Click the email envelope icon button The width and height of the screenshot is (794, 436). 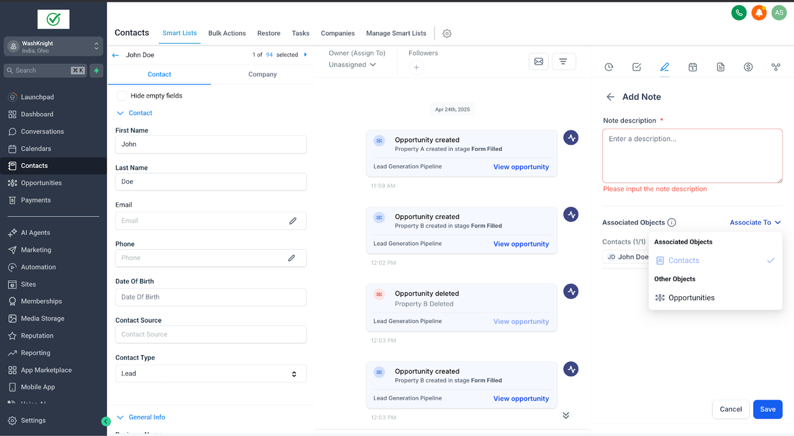click(x=538, y=61)
